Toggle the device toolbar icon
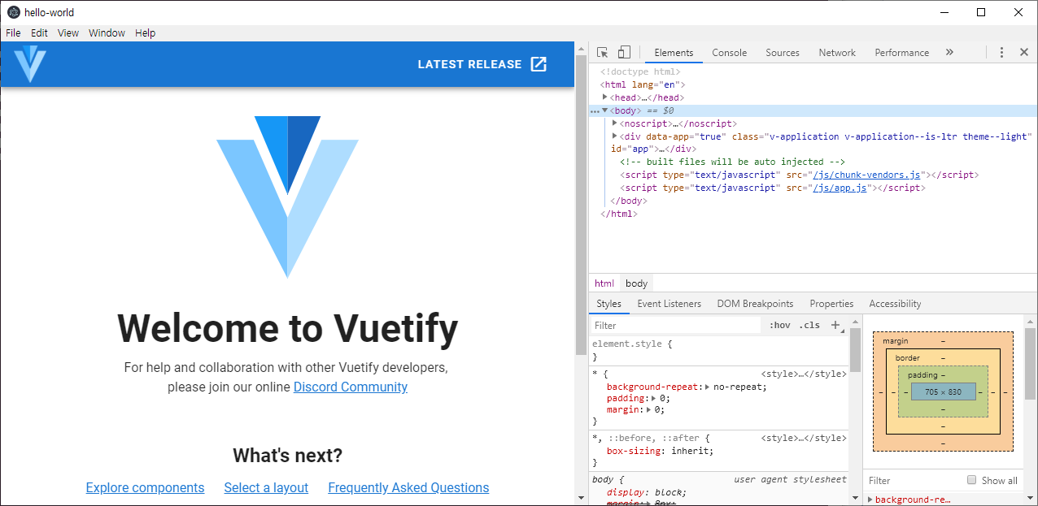The height and width of the screenshot is (506, 1038). point(624,53)
